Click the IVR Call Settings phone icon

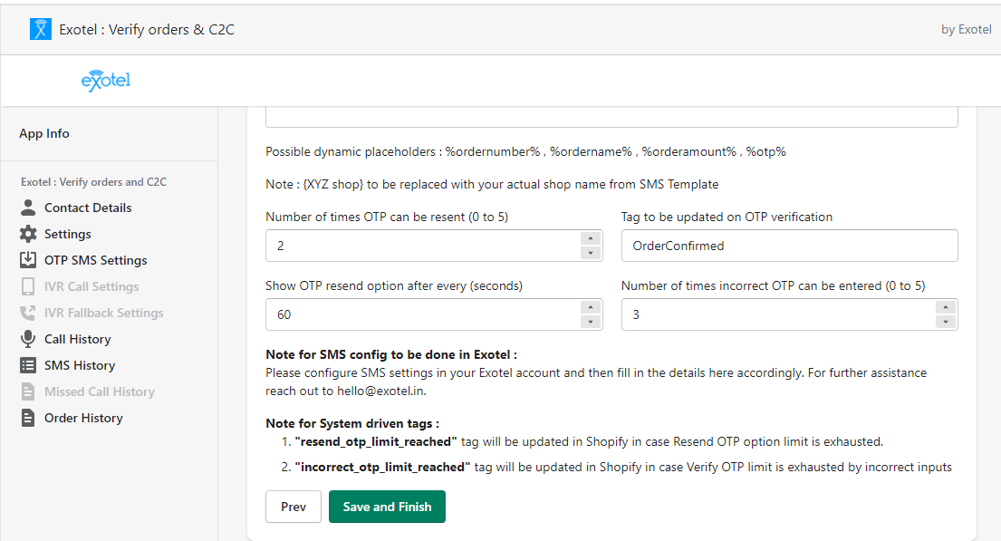[x=28, y=286]
